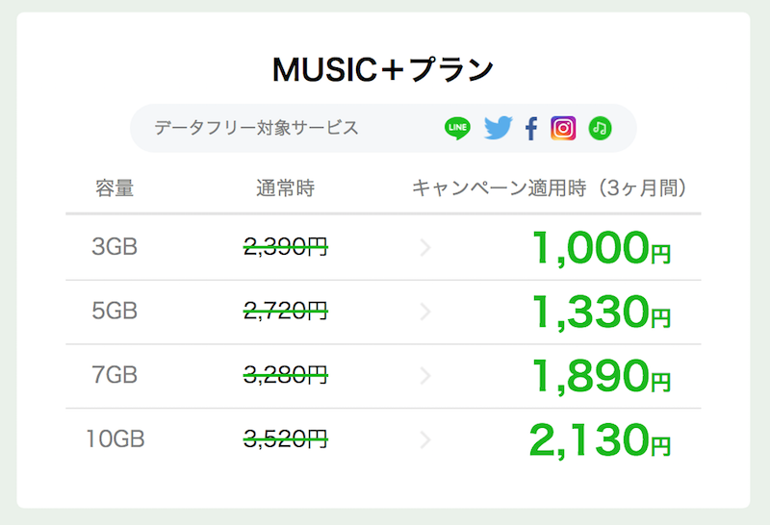Click the Instagram camera icon
The width and height of the screenshot is (770, 525).
tap(563, 129)
